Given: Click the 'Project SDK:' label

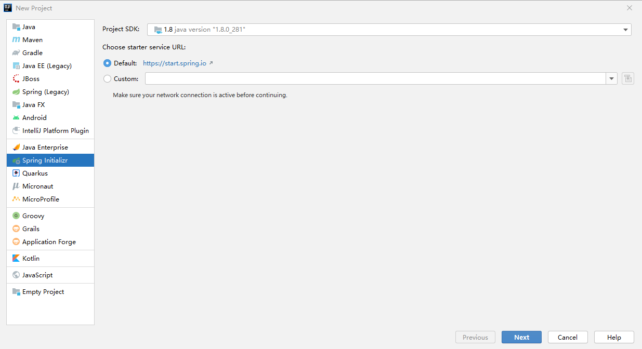Looking at the screenshot, I should tap(121, 29).
